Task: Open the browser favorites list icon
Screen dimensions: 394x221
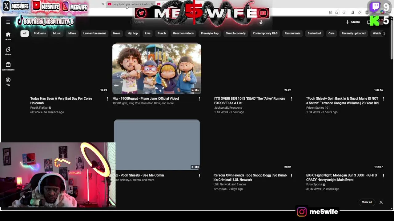Action: 360,12
